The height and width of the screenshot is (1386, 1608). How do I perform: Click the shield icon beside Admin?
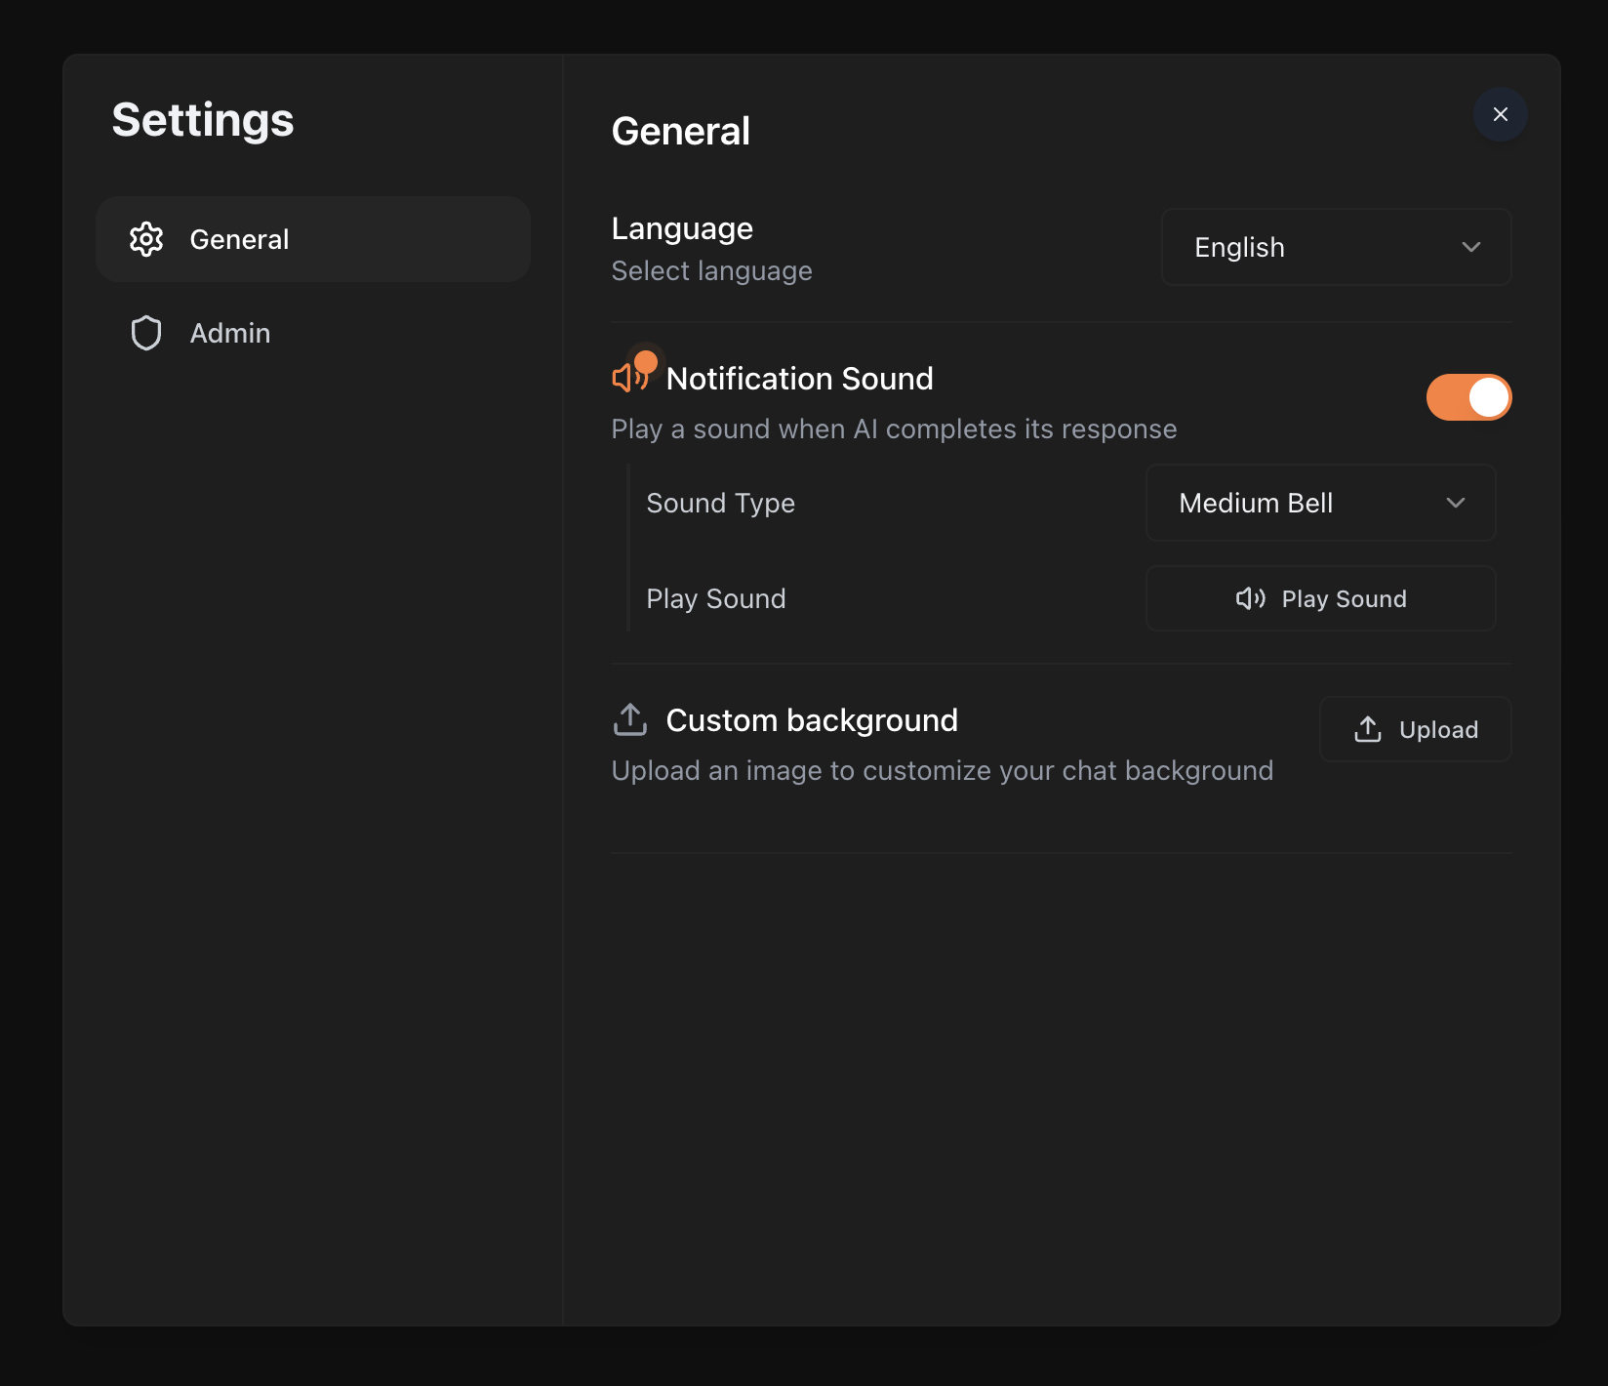tap(146, 333)
